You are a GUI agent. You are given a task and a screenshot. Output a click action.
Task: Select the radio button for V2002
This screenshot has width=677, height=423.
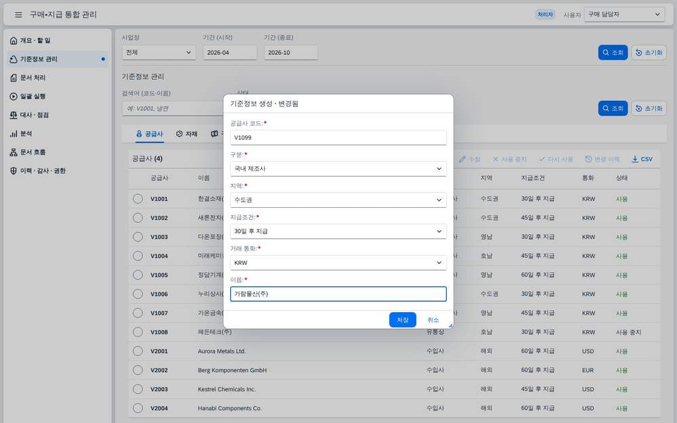click(137, 370)
